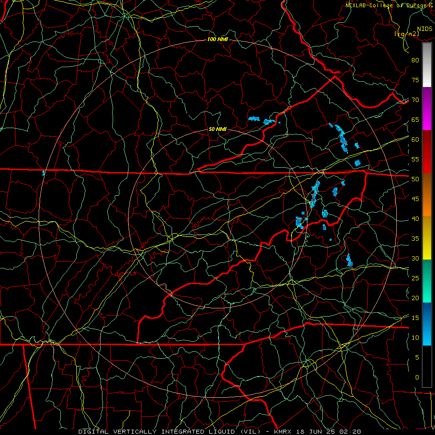Pick the purple band of the legend

coord(427,97)
